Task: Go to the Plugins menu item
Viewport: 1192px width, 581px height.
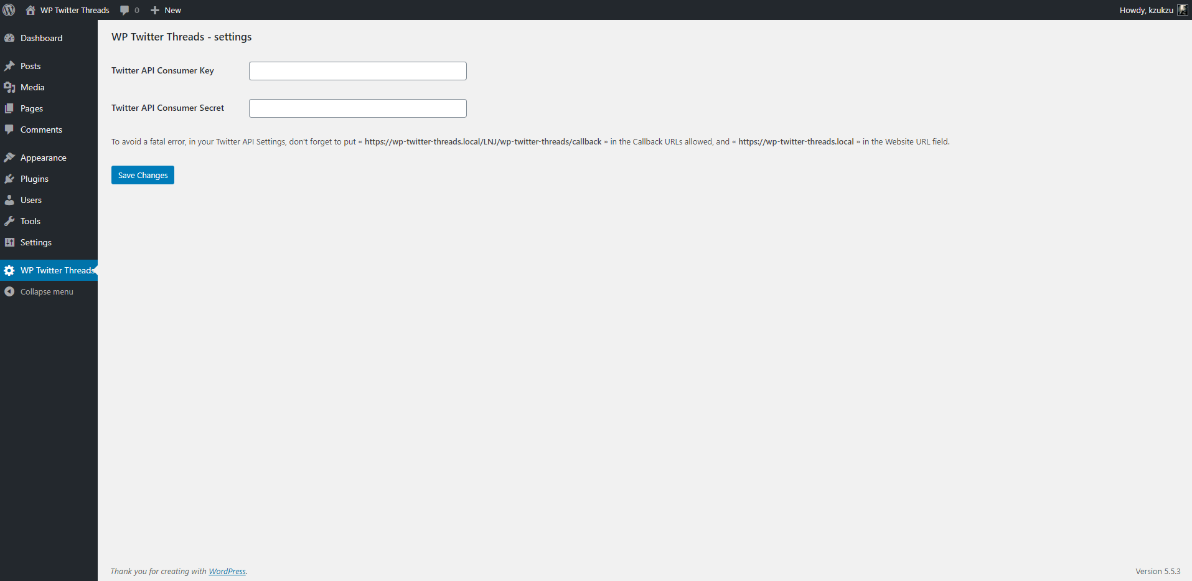Action: (49, 179)
